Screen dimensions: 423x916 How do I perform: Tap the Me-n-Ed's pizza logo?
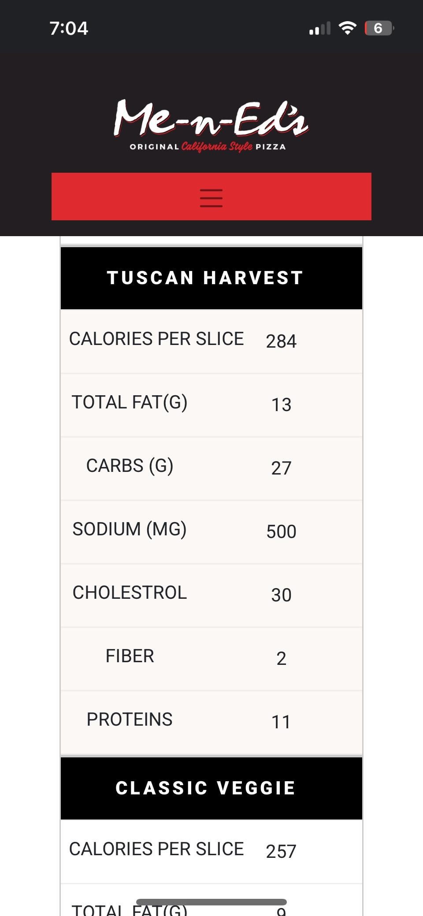[x=211, y=118]
